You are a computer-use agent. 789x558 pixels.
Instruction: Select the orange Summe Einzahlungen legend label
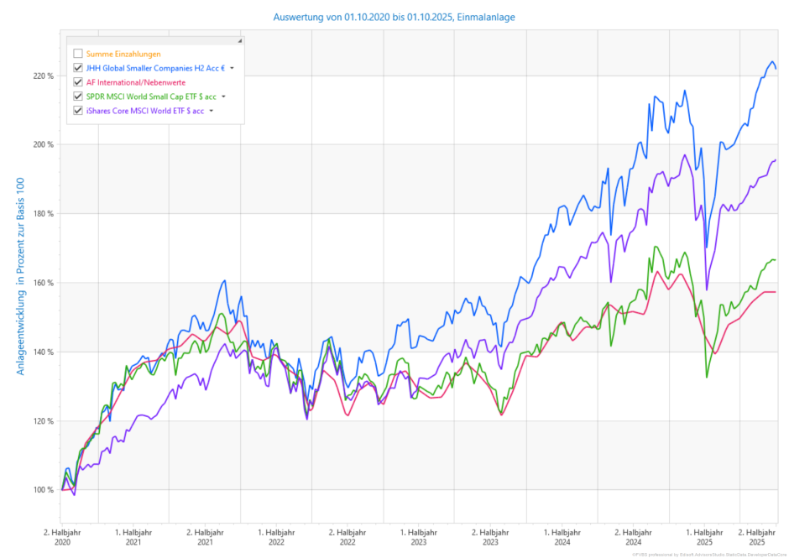pyautogui.click(x=123, y=54)
